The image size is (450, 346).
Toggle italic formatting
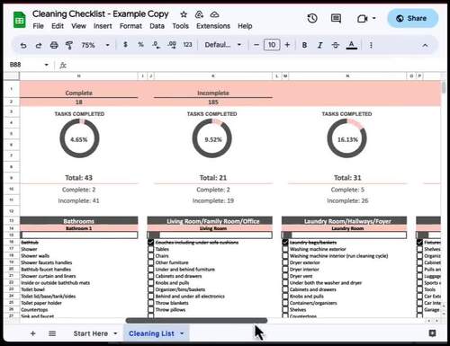click(x=320, y=45)
